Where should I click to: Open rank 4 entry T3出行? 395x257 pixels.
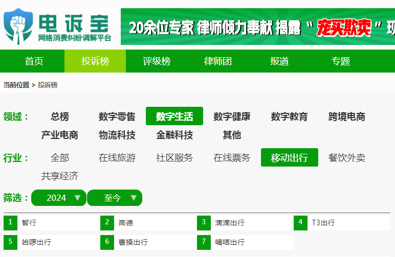pyautogui.click(x=342, y=223)
